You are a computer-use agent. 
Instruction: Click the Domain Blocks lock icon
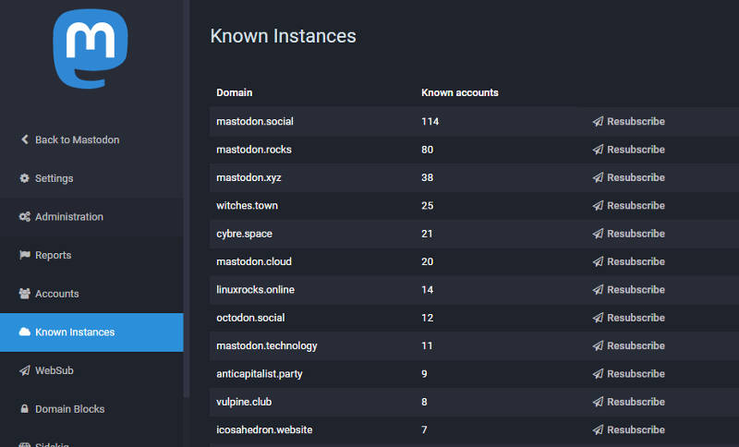coord(25,408)
